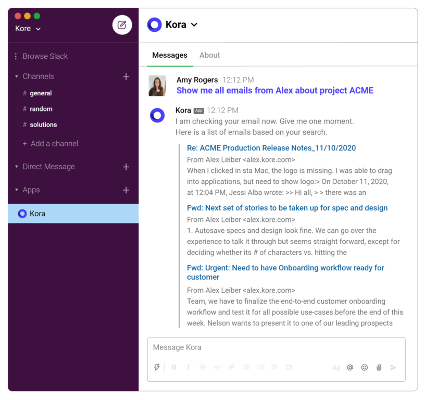Switch to the Messages tab
425x400 pixels.
[x=170, y=55]
